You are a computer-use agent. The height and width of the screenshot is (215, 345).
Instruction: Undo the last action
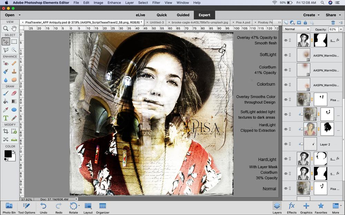pyautogui.click(x=43, y=208)
